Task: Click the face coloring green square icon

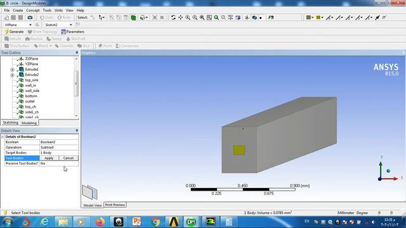Action: point(308,17)
